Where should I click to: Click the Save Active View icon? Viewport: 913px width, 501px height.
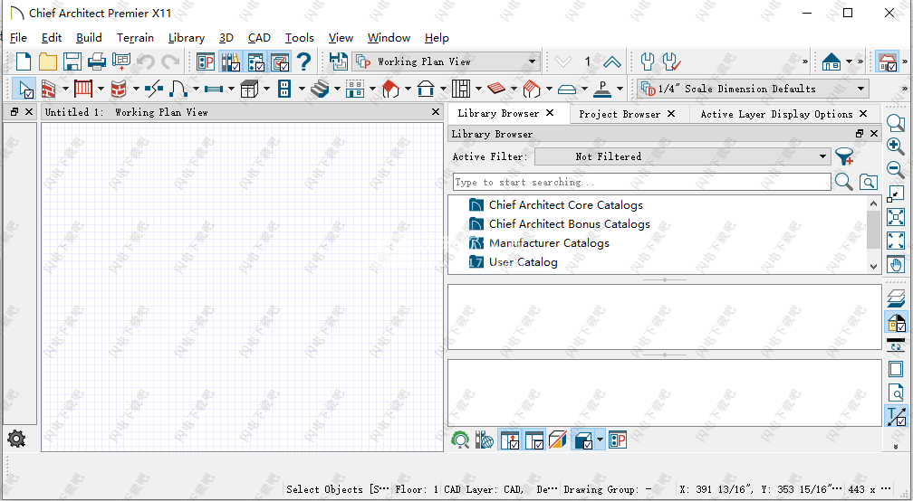(x=338, y=61)
